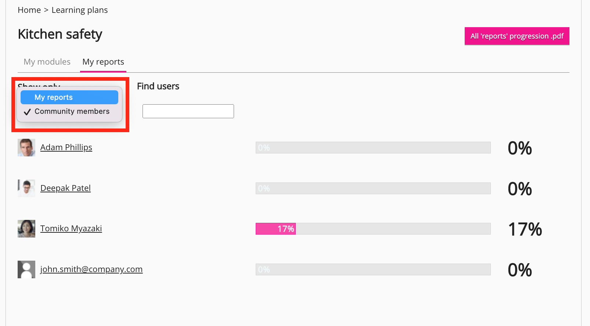The height and width of the screenshot is (326, 590).
Task: Click john.smith@company.com default avatar icon
Action: 26,269
